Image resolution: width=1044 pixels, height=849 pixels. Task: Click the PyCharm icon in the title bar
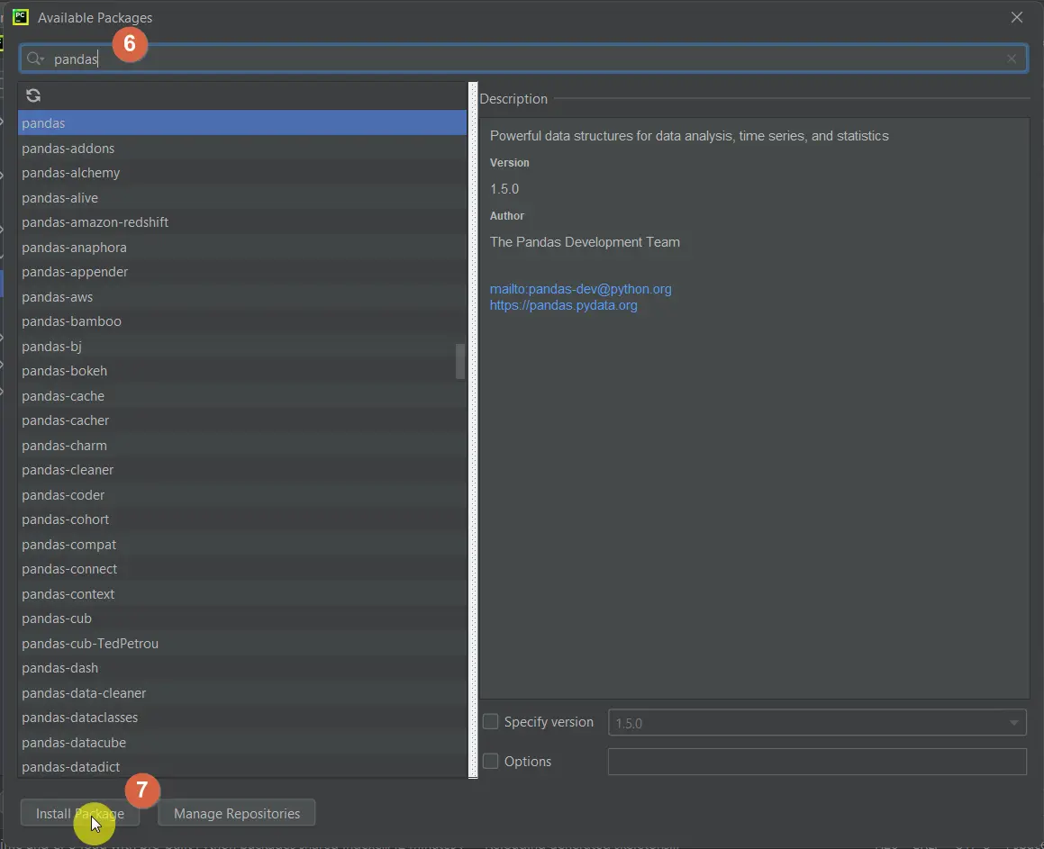pyautogui.click(x=21, y=17)
